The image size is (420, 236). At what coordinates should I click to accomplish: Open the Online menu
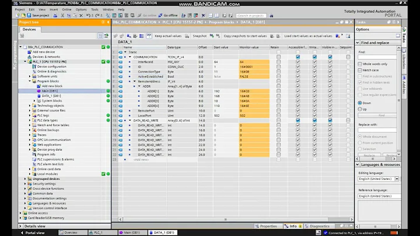tap(66, 9)
